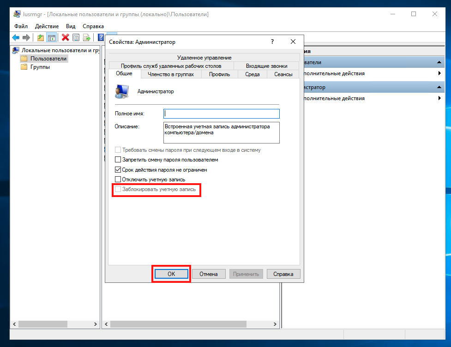Enable Запретить смену пароля пользователем checkbox

click(x=118, y=160)
